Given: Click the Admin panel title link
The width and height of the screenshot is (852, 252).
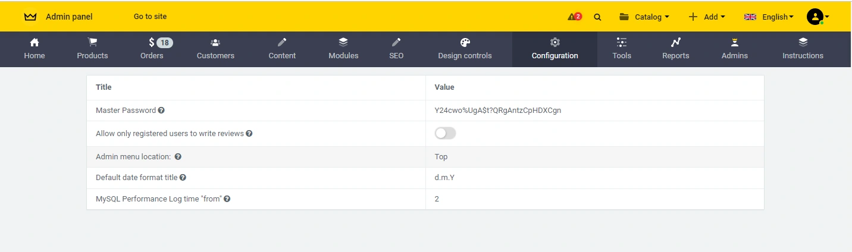Looking at the screenshot, I should 69,17.
